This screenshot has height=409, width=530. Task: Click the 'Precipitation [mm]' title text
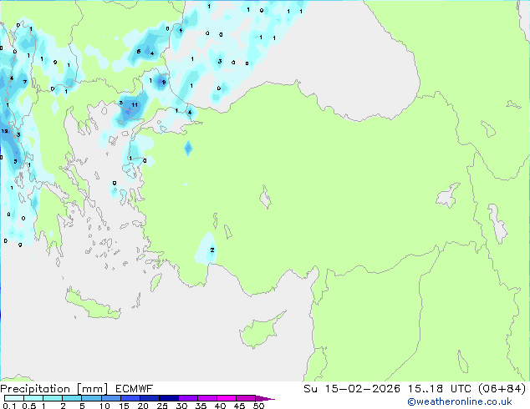[54, 389]
